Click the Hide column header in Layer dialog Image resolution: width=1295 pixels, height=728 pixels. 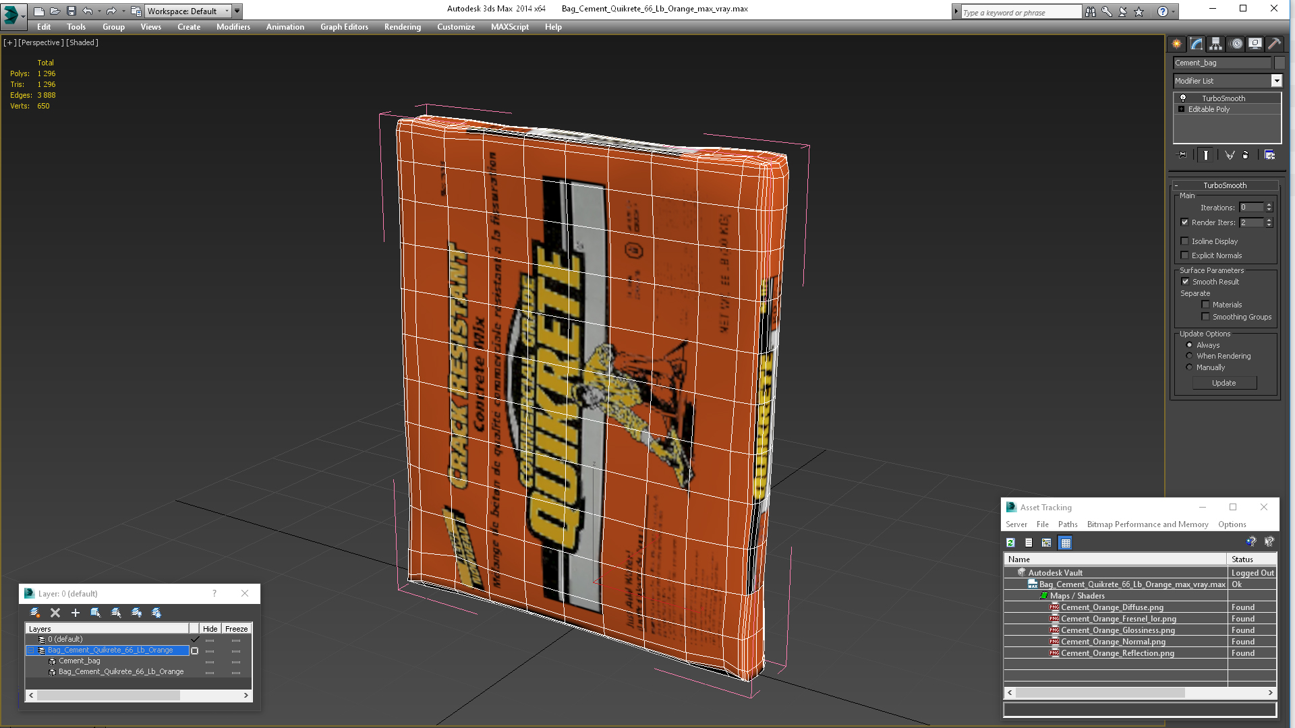210,629
